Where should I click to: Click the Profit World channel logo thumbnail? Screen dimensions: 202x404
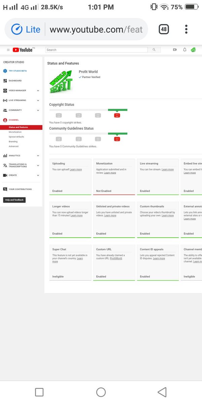point(61,81)
